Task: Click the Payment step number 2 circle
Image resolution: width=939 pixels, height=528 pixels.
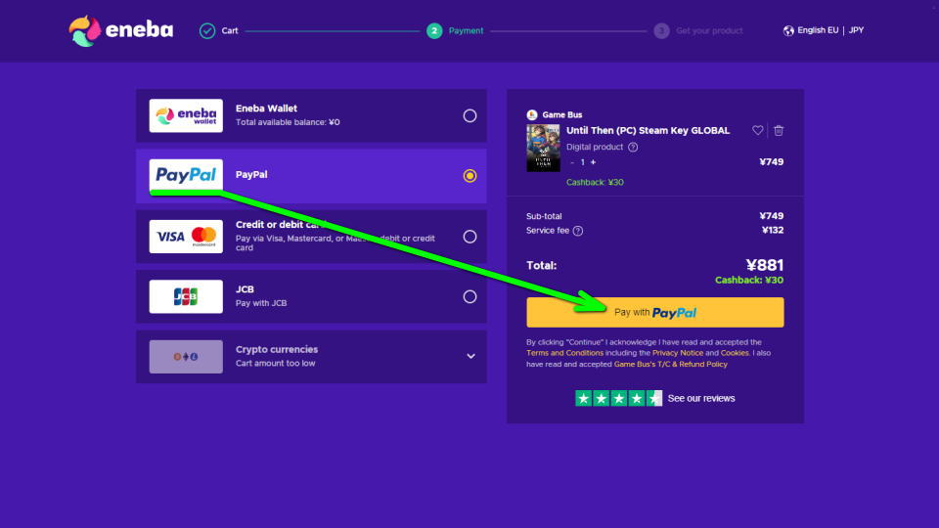Action: pos(434,30)
